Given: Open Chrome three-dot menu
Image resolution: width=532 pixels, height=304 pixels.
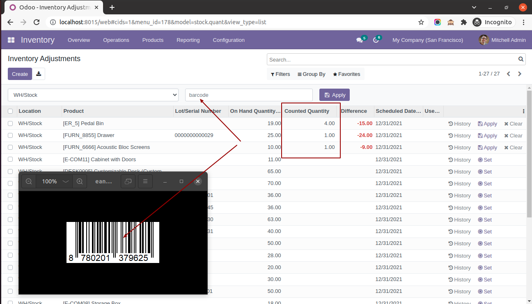Looking at the screenshot, I should click(x=524, y=22).
